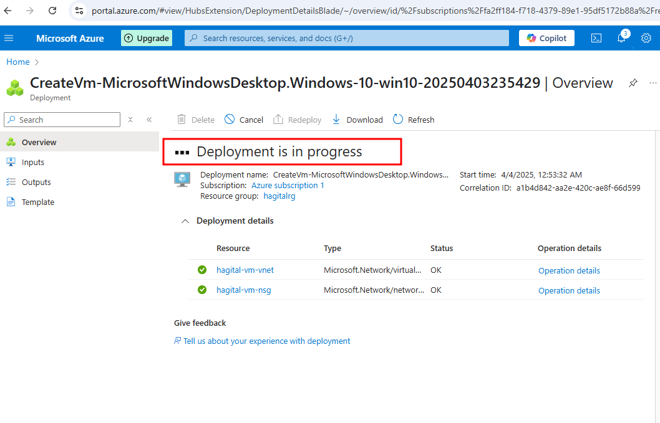
Task: Go to the Home breadcrumb
Action: pos(18,62)
